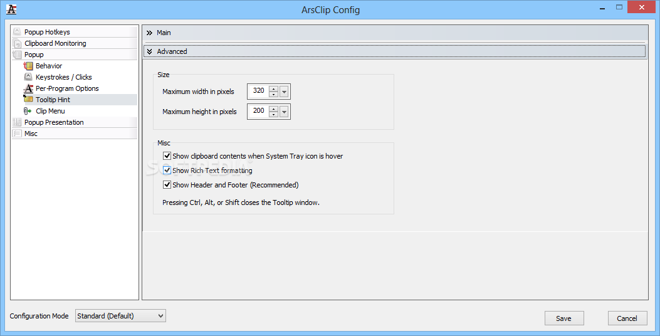Close the ArsClip Config window
Image resolution: width=660 pixels, height=336 pixels.
coord(641,7)
